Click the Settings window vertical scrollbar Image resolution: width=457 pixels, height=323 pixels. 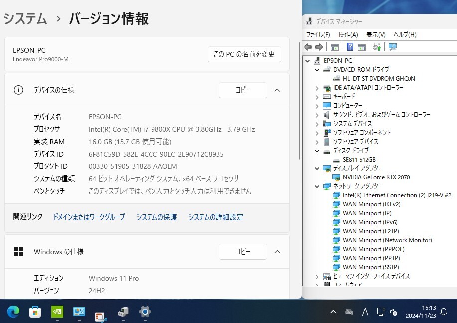click(300, 101)
